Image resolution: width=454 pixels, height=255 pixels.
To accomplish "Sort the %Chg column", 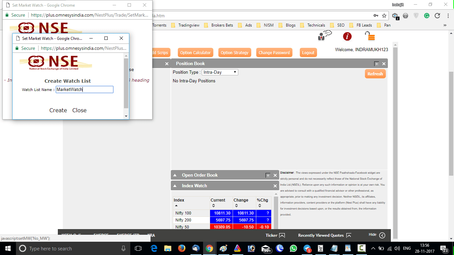I will point(260,206).
